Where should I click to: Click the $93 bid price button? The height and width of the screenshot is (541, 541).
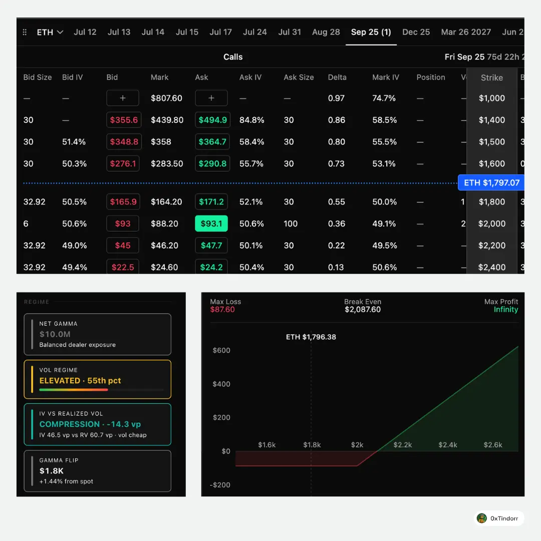click(x=123, y=223)
